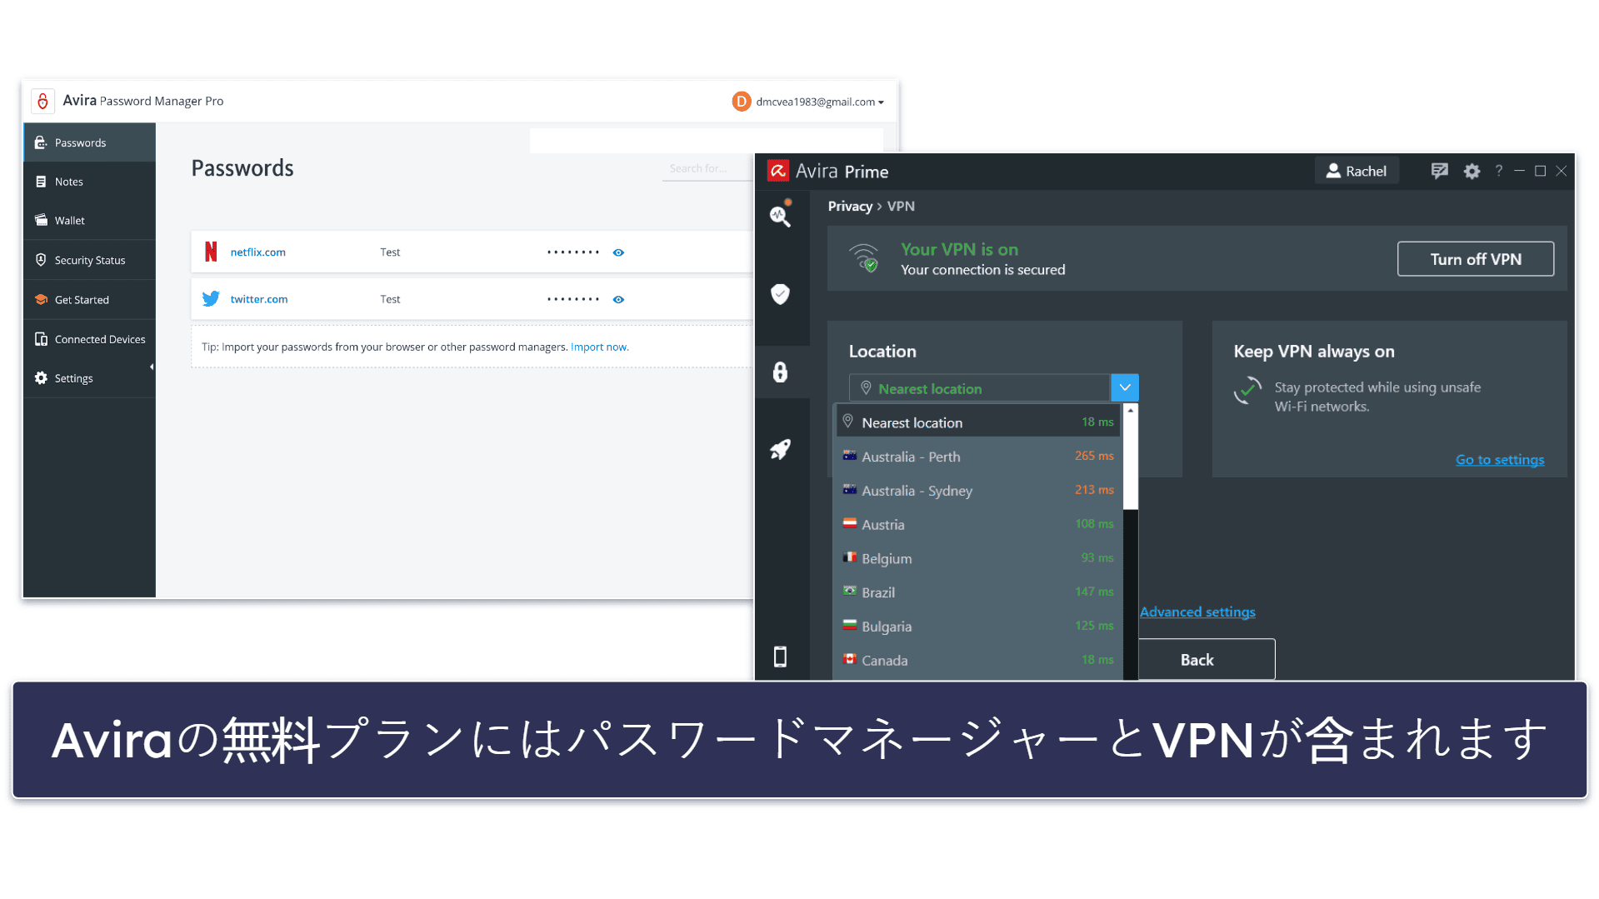
Task: Open Avira Prime settings gear
Action: (1472, 171)
